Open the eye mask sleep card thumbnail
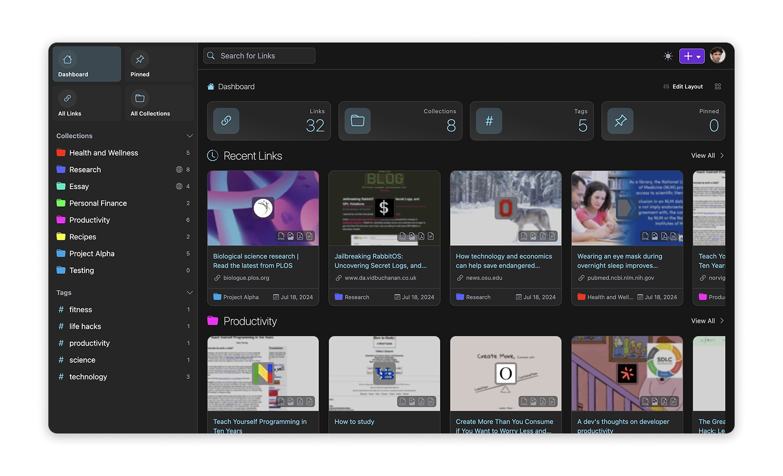Viewport: 783px width, 476px height. tap(627, 208)
